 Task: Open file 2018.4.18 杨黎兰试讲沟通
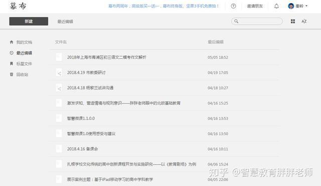(90, 88)
